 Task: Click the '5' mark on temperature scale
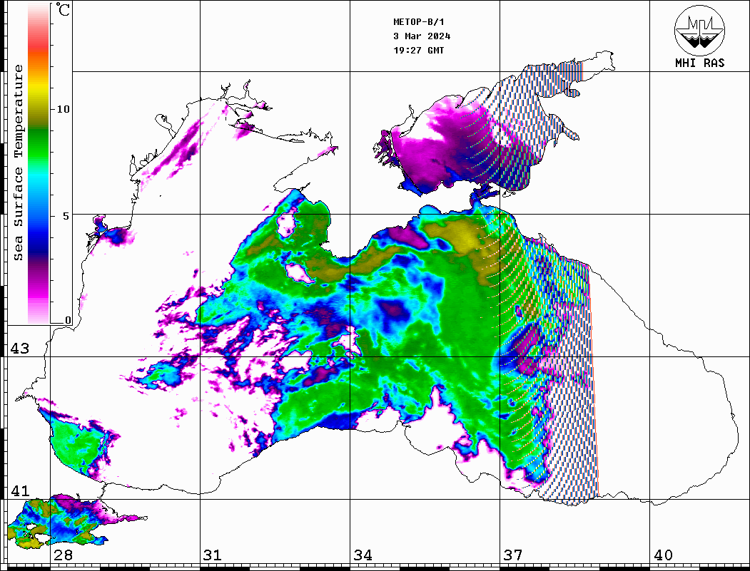[x=67, y=215]
